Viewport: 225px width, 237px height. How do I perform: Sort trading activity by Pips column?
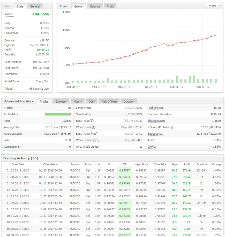tap(175, 164)
